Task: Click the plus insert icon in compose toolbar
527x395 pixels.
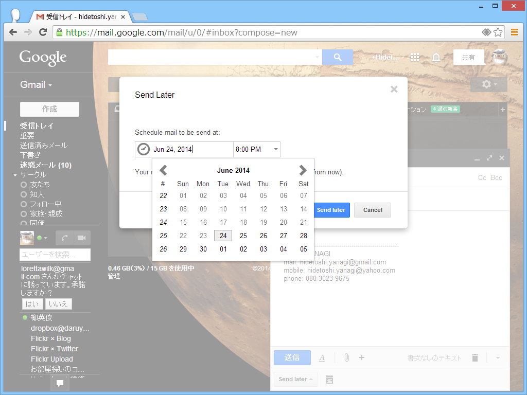Action: (362, 358)
